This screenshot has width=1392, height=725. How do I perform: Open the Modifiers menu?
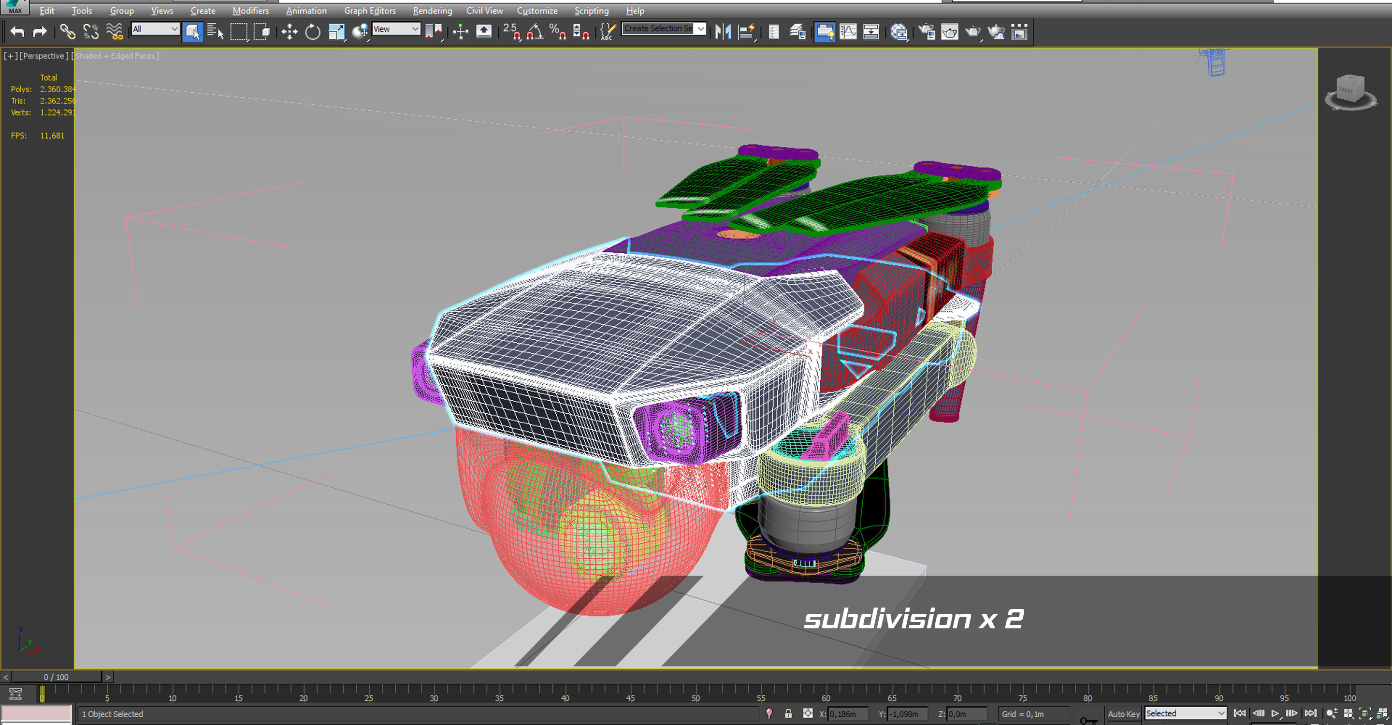250,11
